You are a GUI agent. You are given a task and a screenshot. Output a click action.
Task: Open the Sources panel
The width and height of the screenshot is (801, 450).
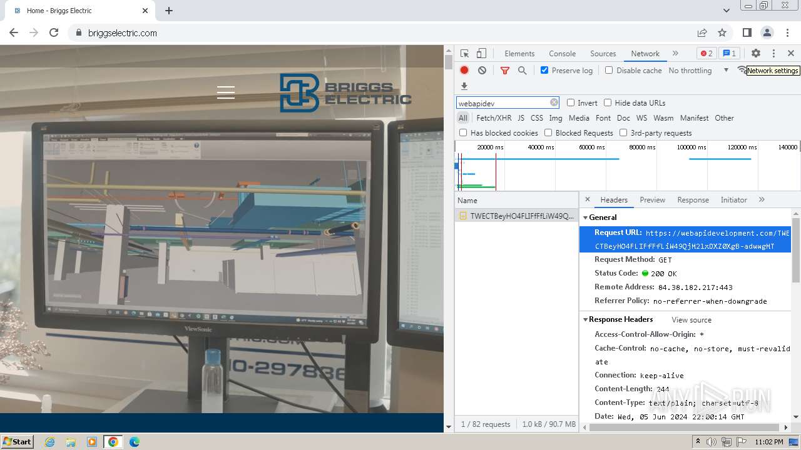tap(603, 54)
